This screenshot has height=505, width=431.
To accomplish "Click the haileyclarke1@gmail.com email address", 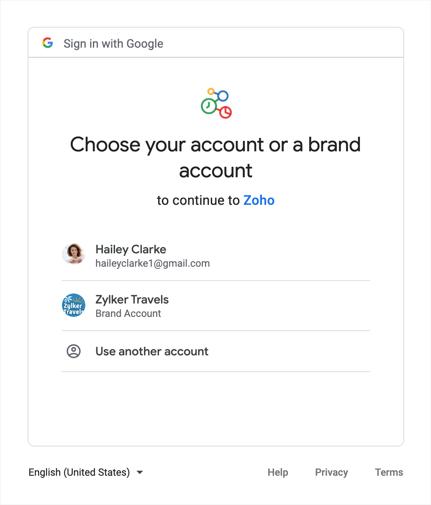I will click(153, 263).
